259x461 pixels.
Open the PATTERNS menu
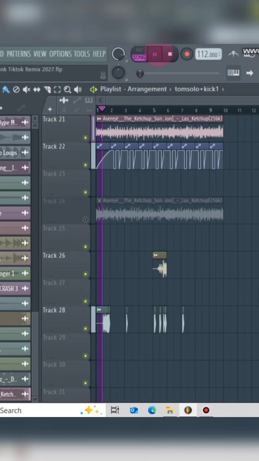pos(18,54)
